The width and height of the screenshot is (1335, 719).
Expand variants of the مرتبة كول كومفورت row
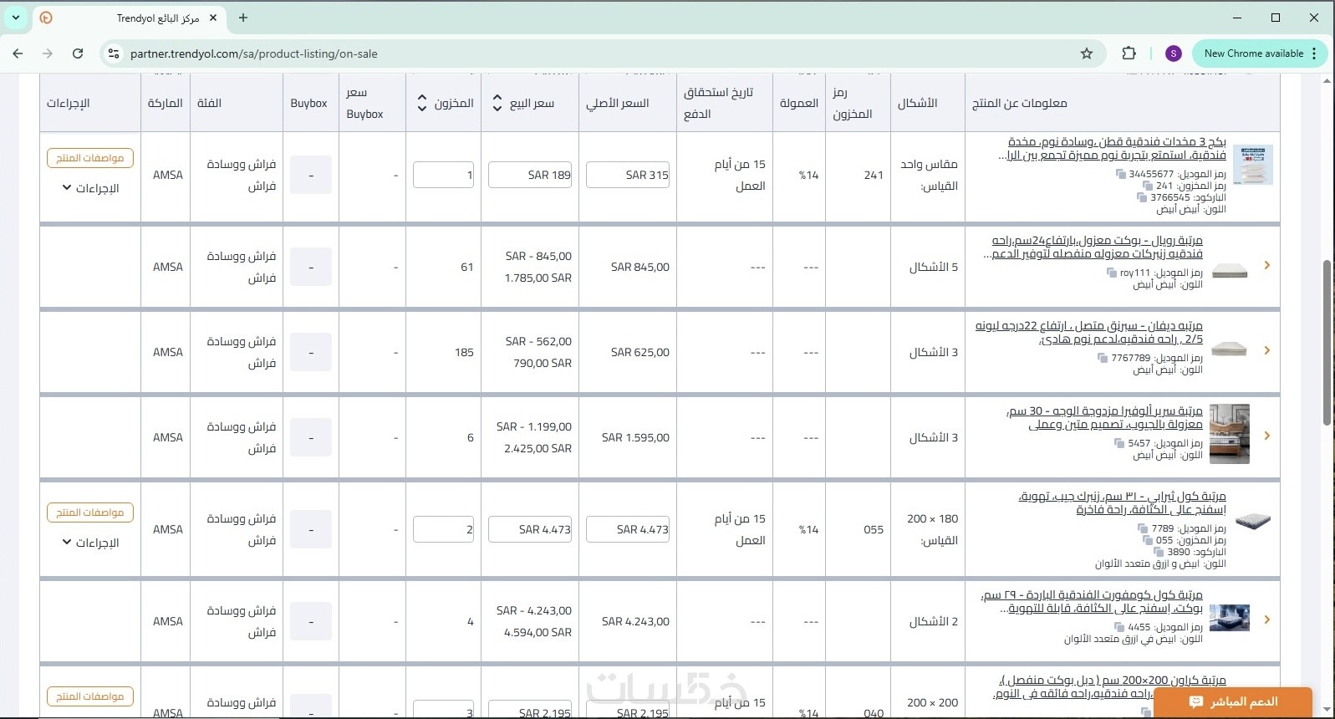click(x=1267, y=620)
